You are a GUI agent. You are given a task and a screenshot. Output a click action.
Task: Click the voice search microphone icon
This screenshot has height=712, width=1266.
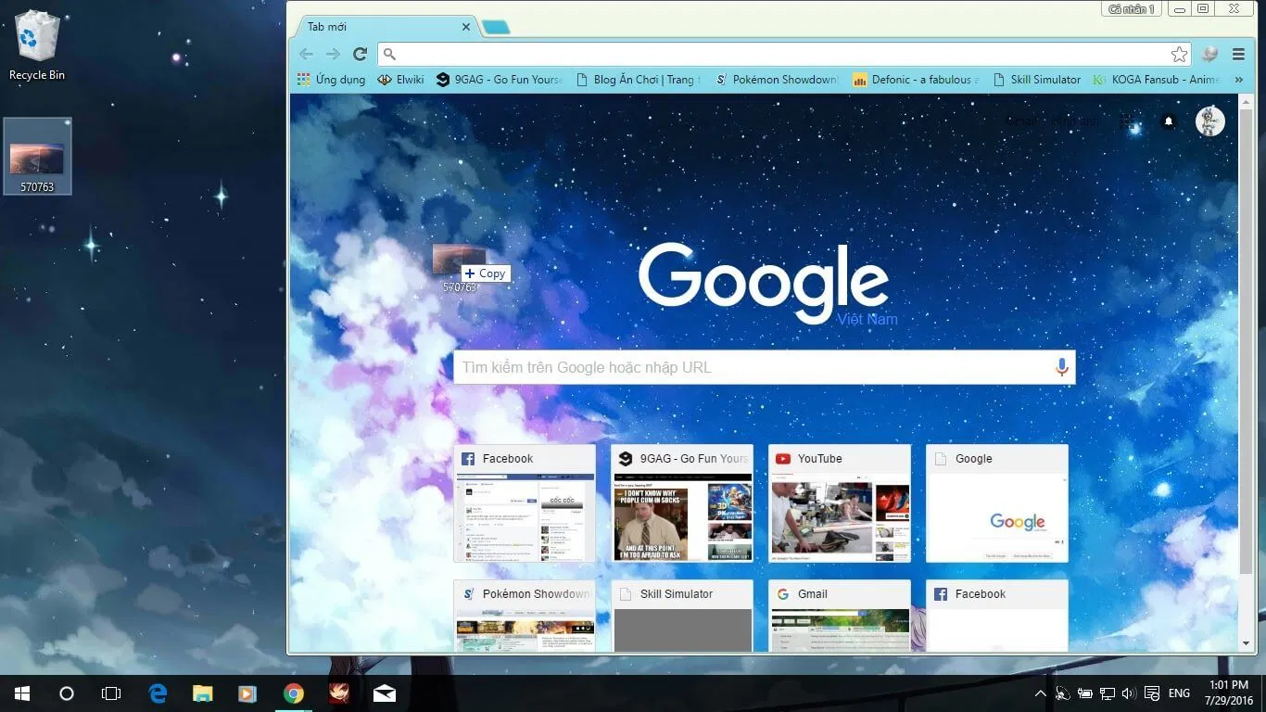point(1062,367)
